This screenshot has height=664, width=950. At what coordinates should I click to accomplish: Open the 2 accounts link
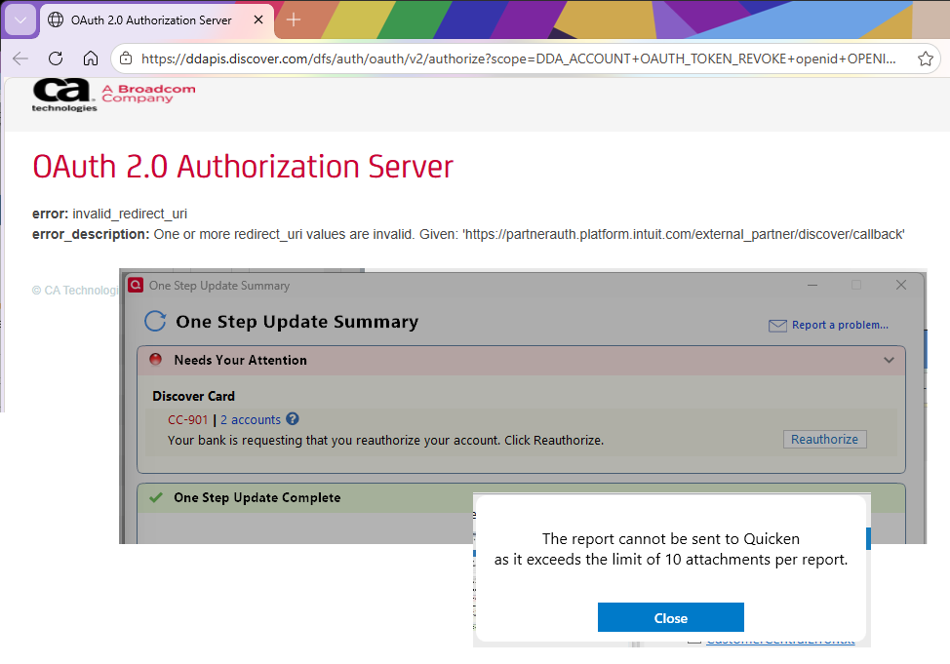tap(251, 420)
